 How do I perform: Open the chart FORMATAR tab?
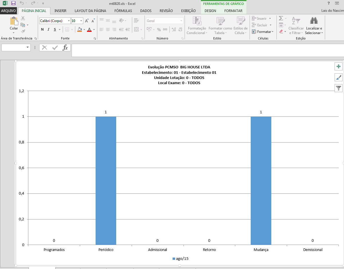pyautogui.click(x=233, y=11)
